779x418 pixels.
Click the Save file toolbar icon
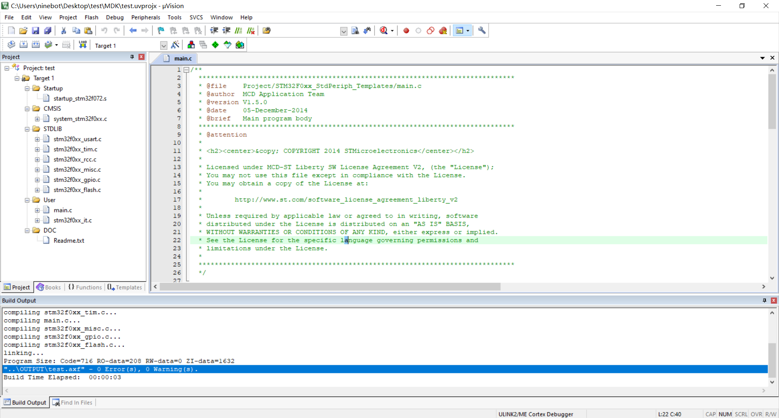click(x=35, y=30)
